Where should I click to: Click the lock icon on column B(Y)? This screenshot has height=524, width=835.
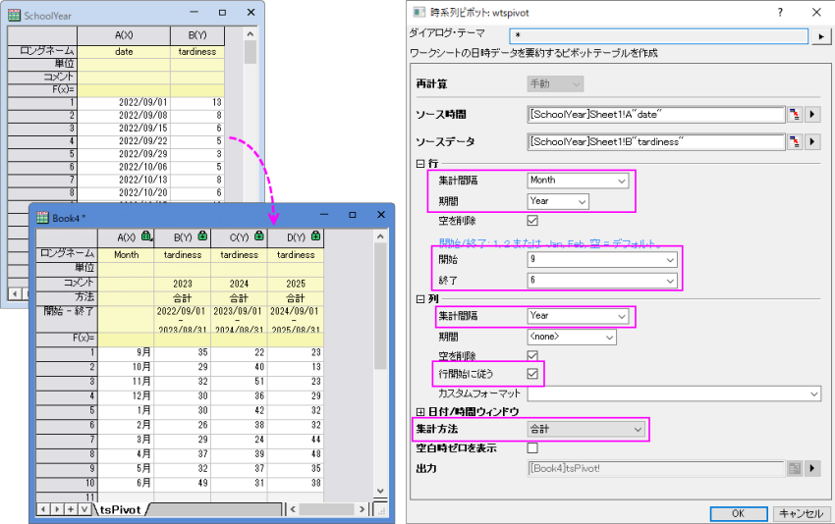201,236
